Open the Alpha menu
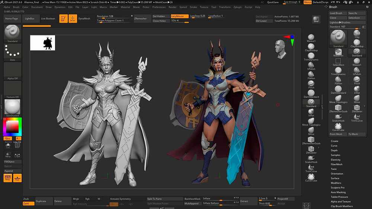372x209 pixels. (x=7, y=7)
